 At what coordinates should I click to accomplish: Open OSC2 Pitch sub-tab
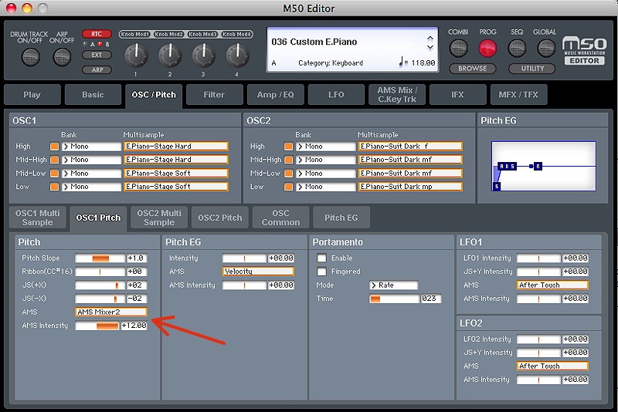[x=220, y=218]
